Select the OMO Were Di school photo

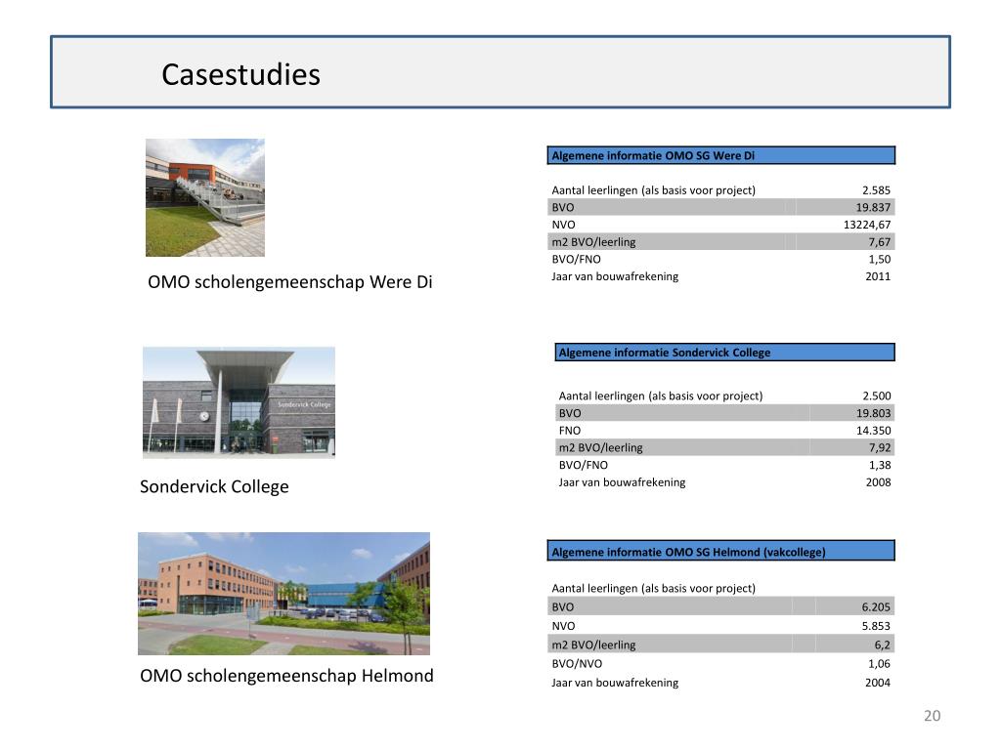pyautogui.click(x=205, y=197)
